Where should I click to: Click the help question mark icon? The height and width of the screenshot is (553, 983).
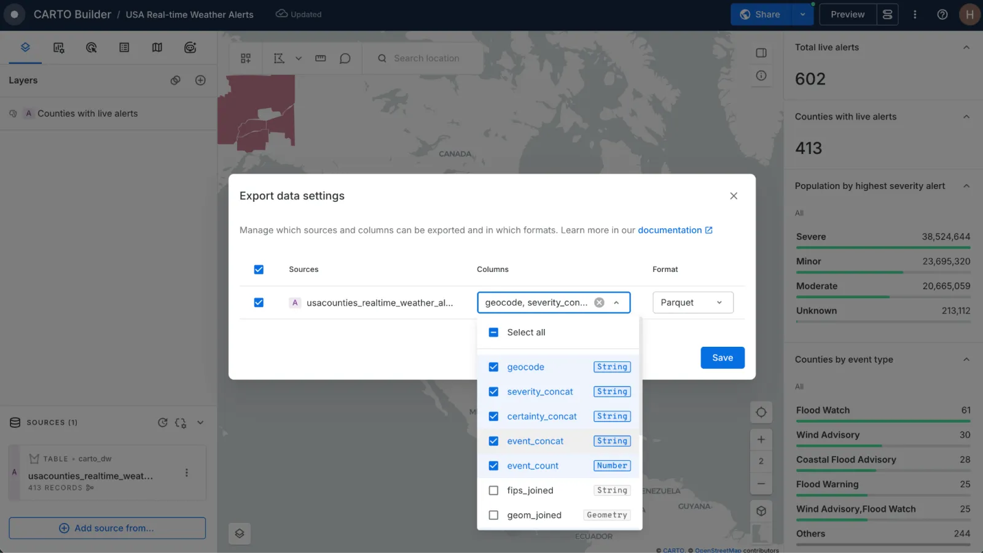pos(942,14)
